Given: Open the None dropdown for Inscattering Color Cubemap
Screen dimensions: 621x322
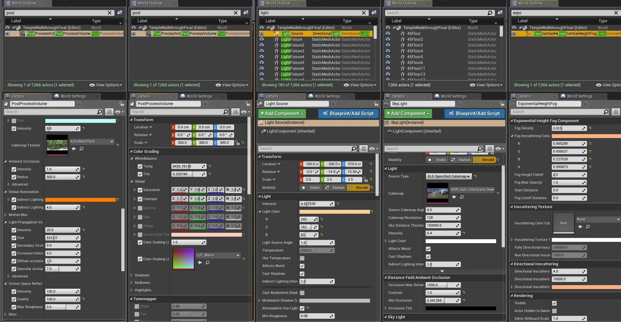Looking at the screenshot, I should point(598,220).
